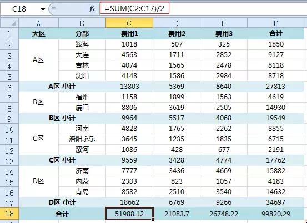Click the merged cell B区

pos(38,102)
